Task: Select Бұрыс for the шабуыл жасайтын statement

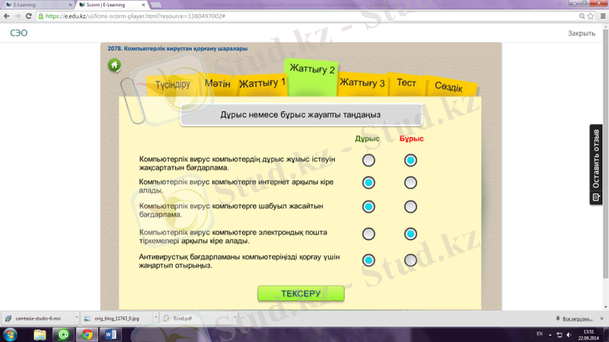Action: [x=410, y=207]
